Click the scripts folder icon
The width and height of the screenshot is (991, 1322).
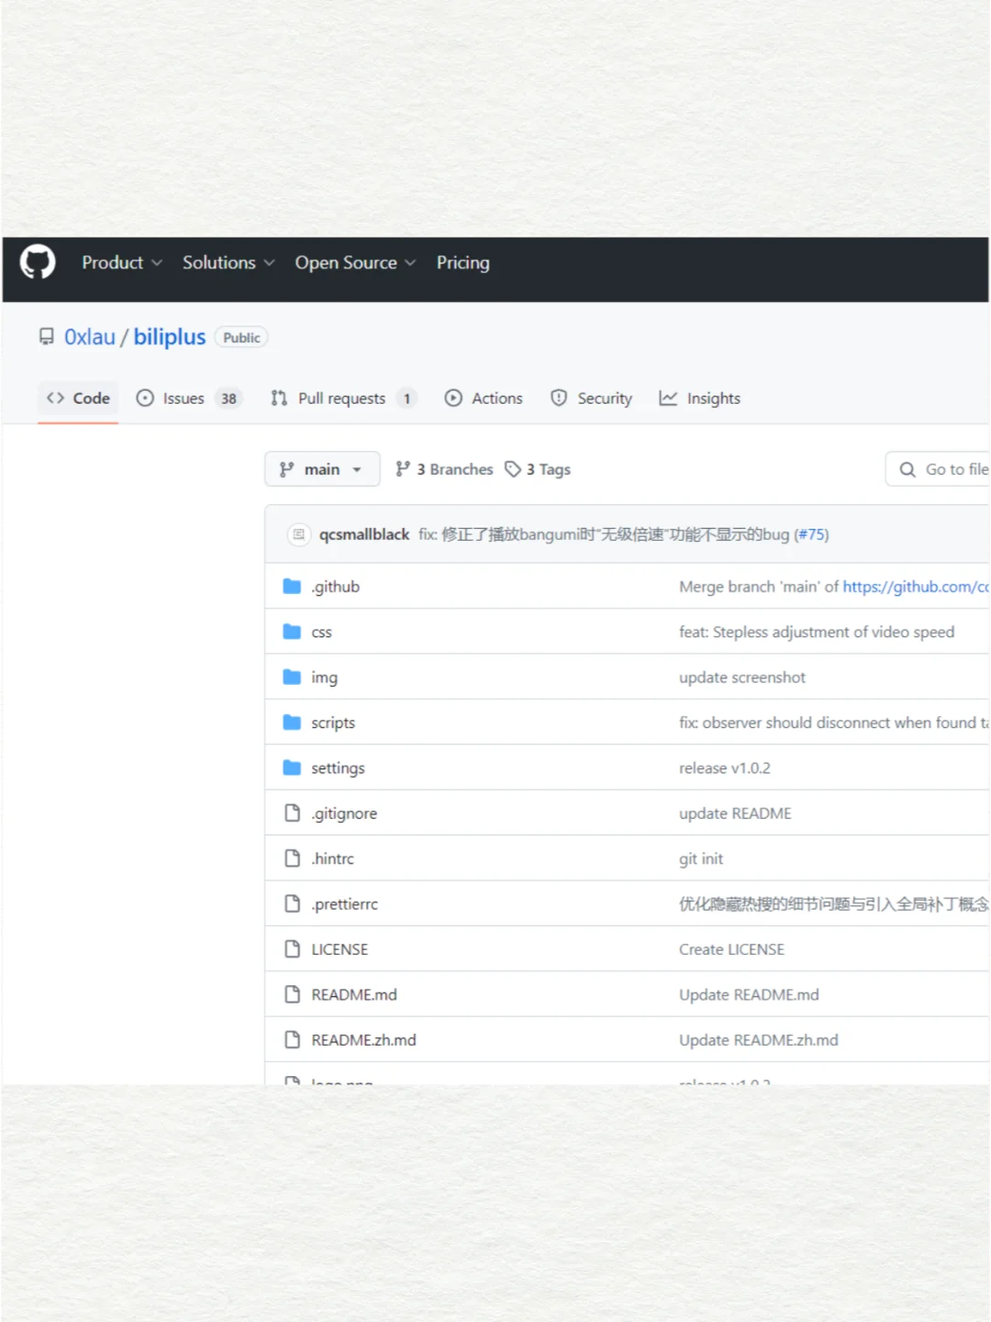pyautogui.click(x=292, y=723)
